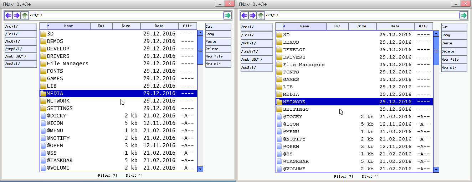This screenshot has width=472, height=182.
Task: Click the green go arrow in the left window
Action: [x=227, y=15]
